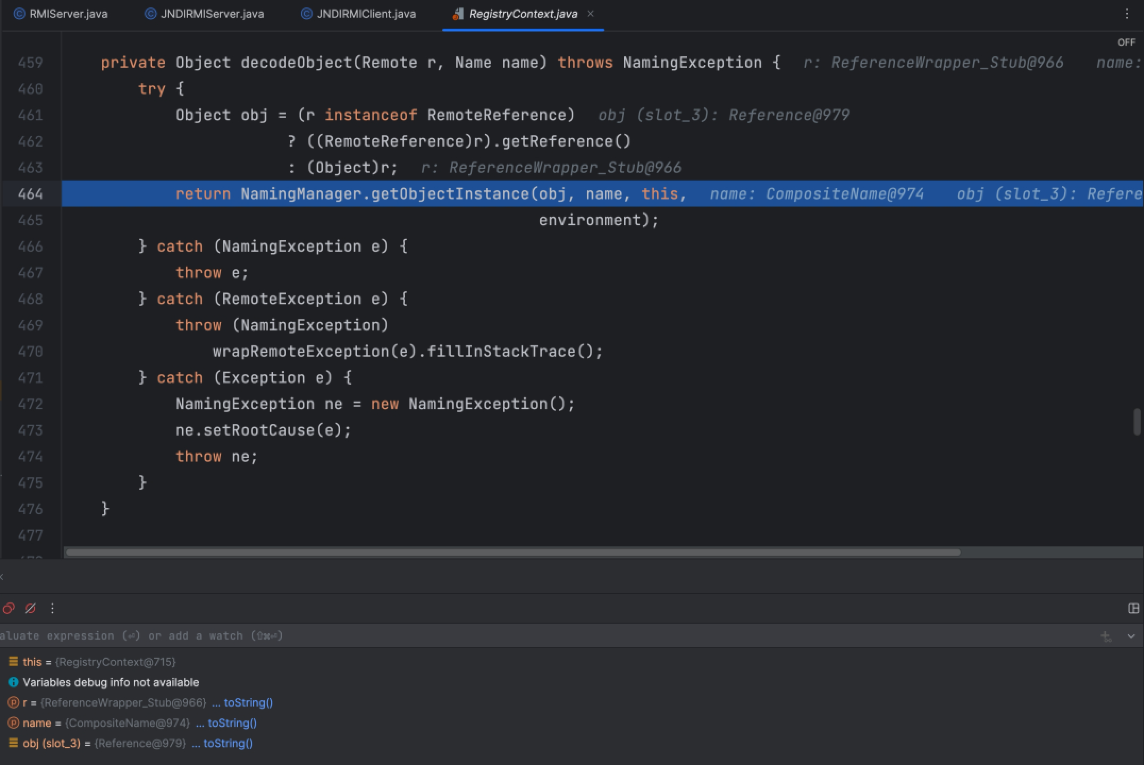Image resolution: width=1144 pixels, height=765 pixels.
Task: Click 'environment);' on line 465
Action: 599,220
